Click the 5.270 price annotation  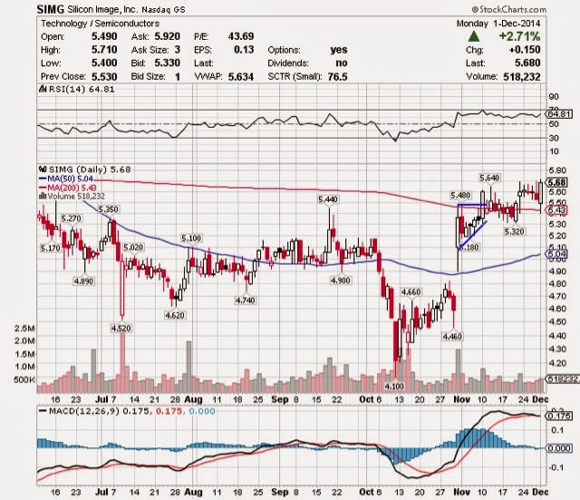71,218
